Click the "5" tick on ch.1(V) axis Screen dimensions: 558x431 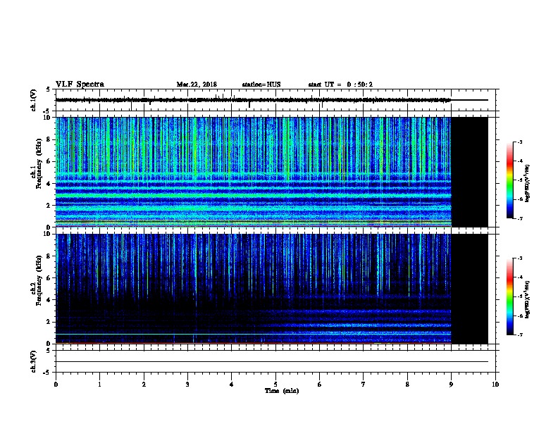tap(48, 89)
